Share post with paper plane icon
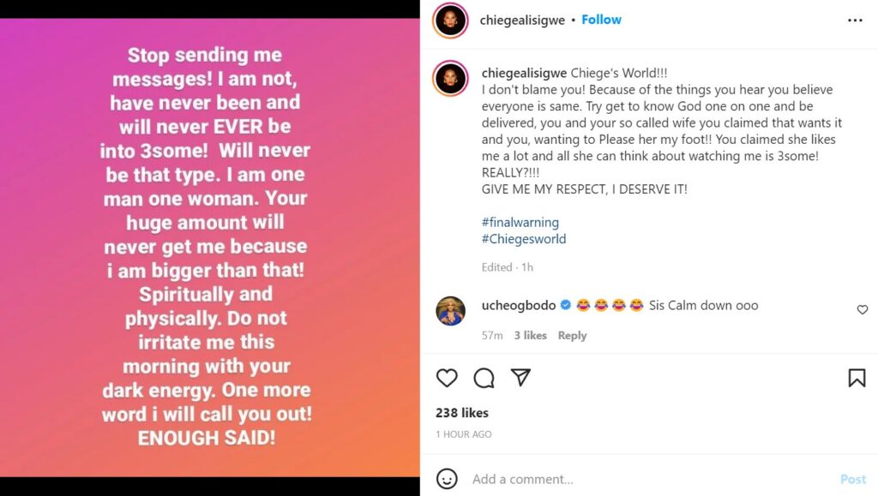878x496 pixels. (x=520, y=378)
